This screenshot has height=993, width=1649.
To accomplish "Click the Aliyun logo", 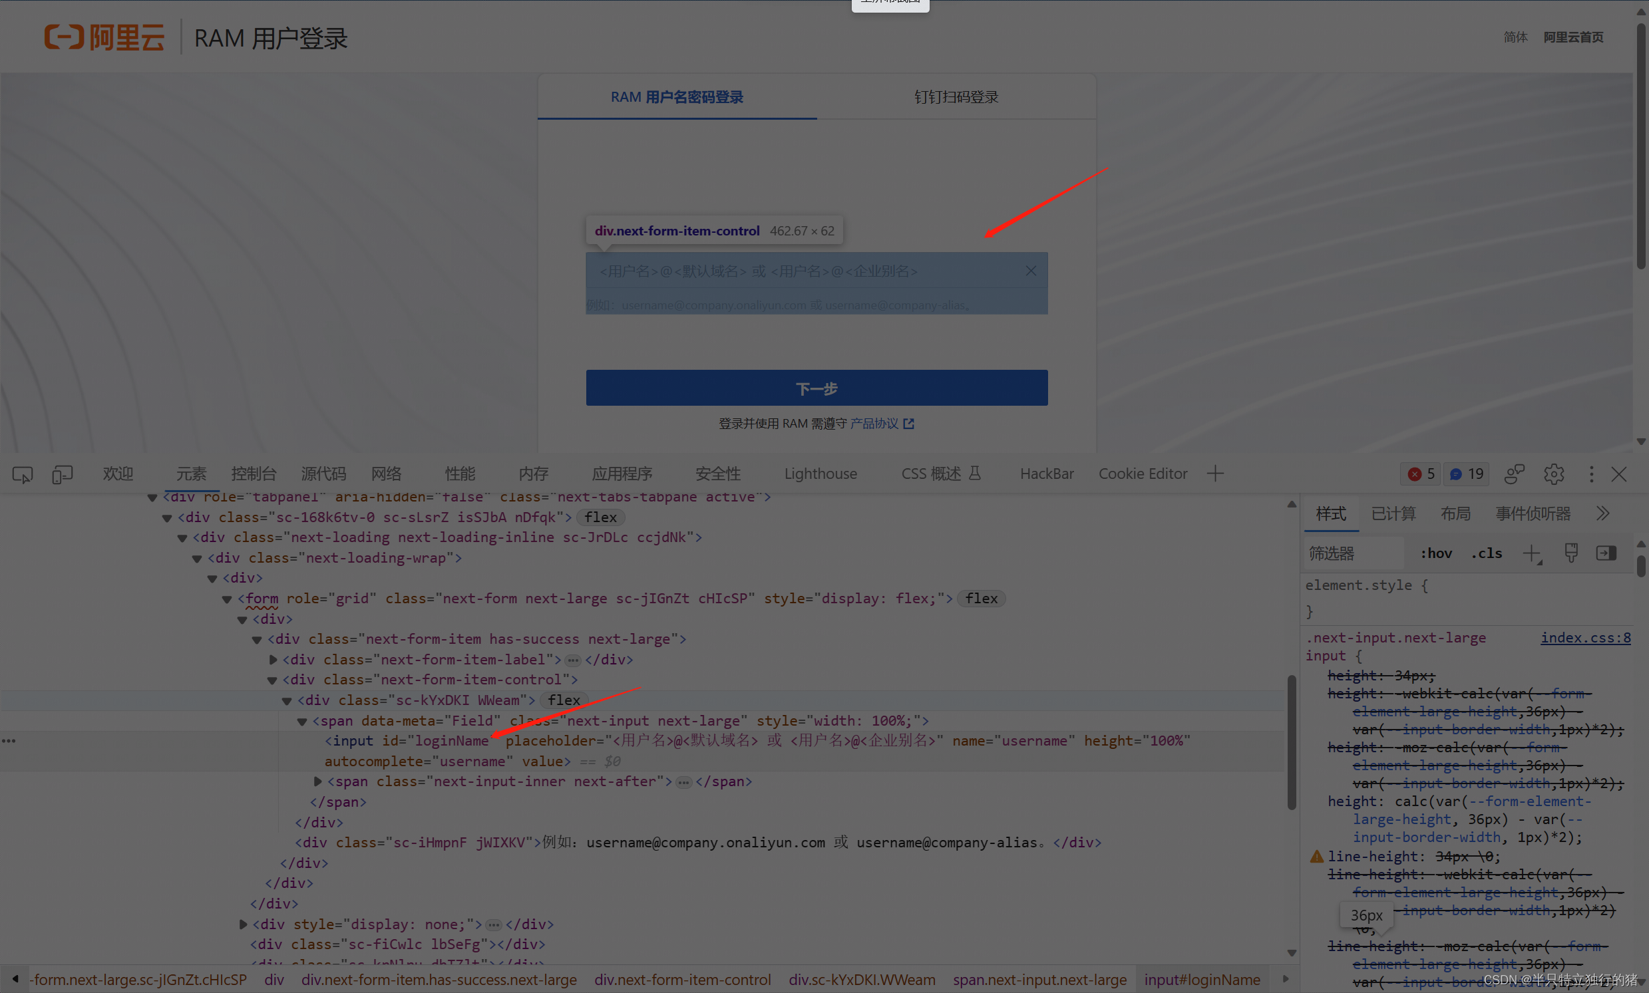I will (104, 37).
